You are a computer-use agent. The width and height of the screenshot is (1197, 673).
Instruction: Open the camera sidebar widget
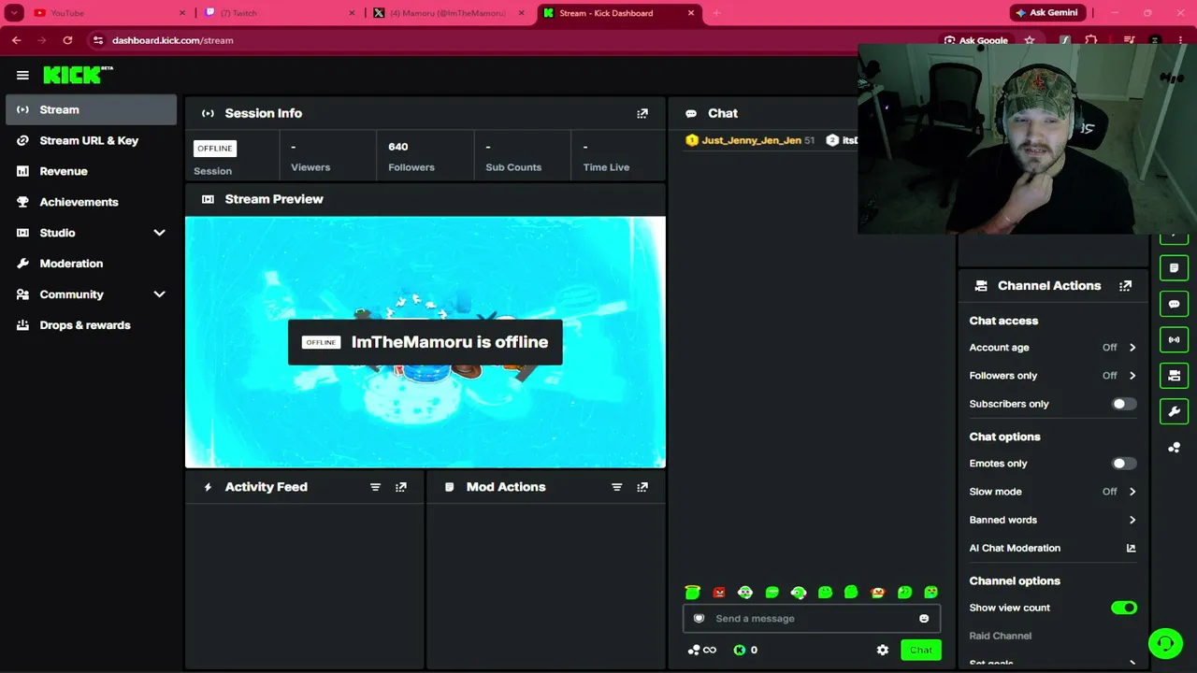tap(1175, 376)
